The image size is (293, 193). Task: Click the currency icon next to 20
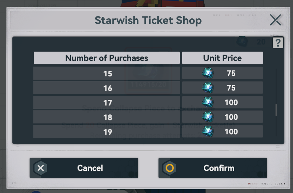pyautogui.click(x=242, y=42)
